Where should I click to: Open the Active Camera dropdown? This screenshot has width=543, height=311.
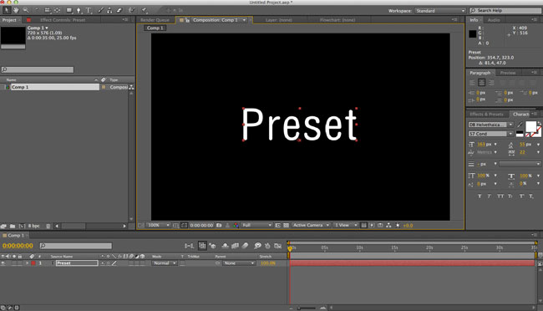(x=311, y=226)
